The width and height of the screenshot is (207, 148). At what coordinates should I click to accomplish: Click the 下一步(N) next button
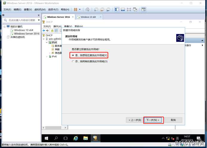pyautogui.click(x=153, y=120)
